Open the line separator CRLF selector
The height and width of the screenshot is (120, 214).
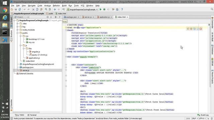tap(195, 119)
